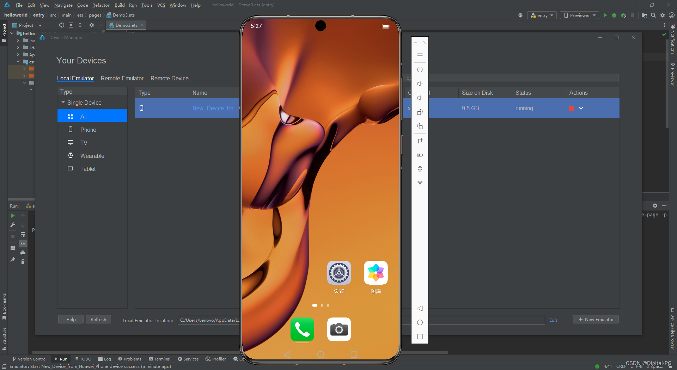The image size is (677, 370).
Task: Collapse the entry folder in project tree
Action: pyautogui.click(x=18, y=62)
